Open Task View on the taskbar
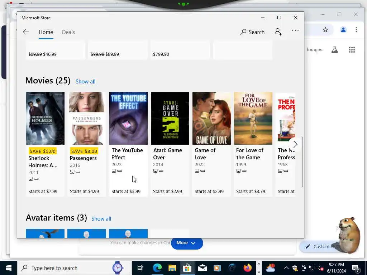The height and width of the screenshot is (275, 367). coord(140,268)
